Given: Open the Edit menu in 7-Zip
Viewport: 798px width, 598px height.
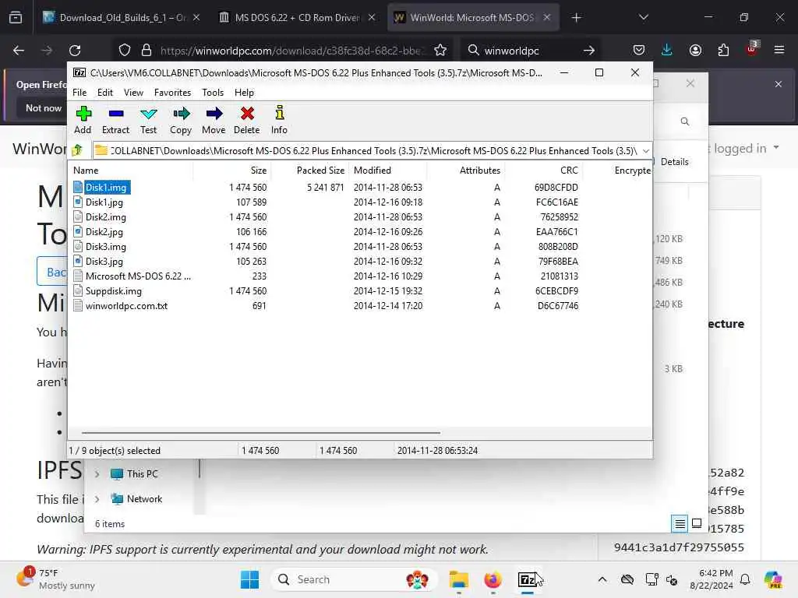Looking at the screenshot, I should point(105,93).
